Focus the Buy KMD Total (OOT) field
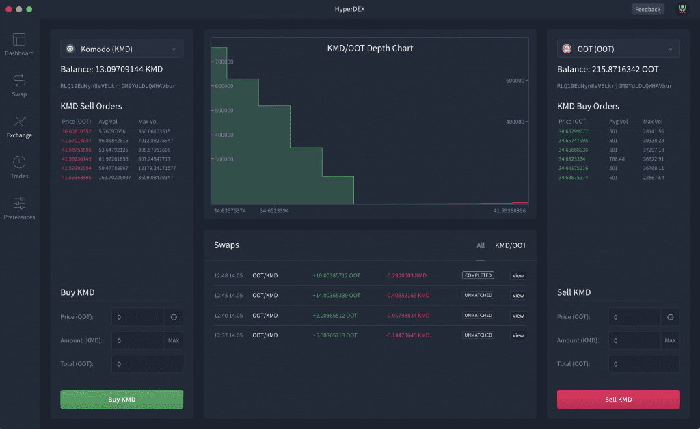Image resolution: width=700 pixels, height=429 pixels. [x=148, y=364]
